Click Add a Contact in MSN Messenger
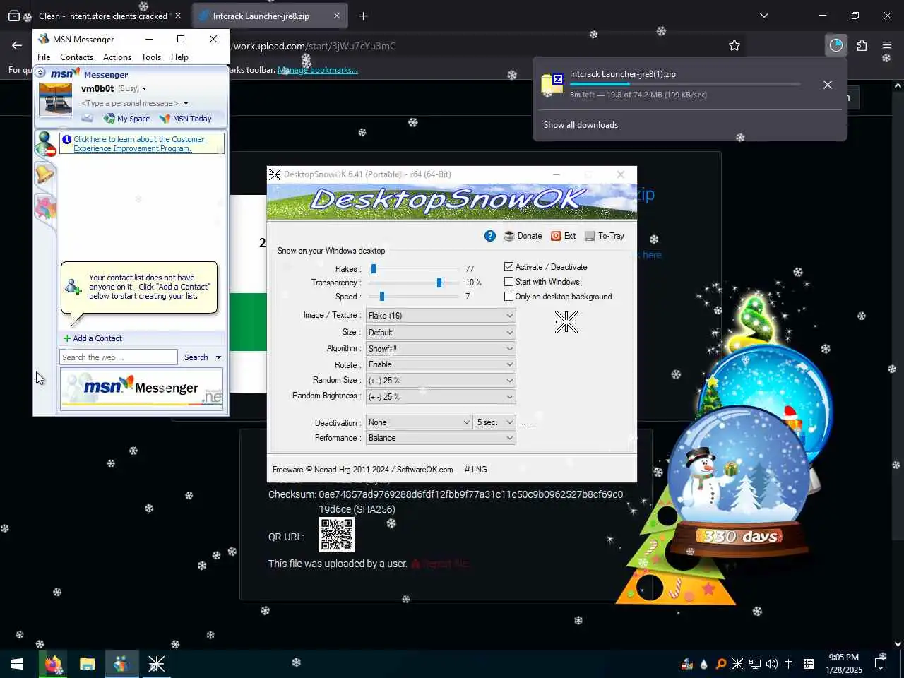This screenshot has height=678, width=904. 93,338
